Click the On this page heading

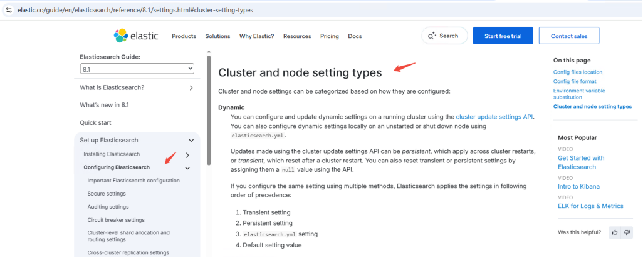tap(572, 61)
